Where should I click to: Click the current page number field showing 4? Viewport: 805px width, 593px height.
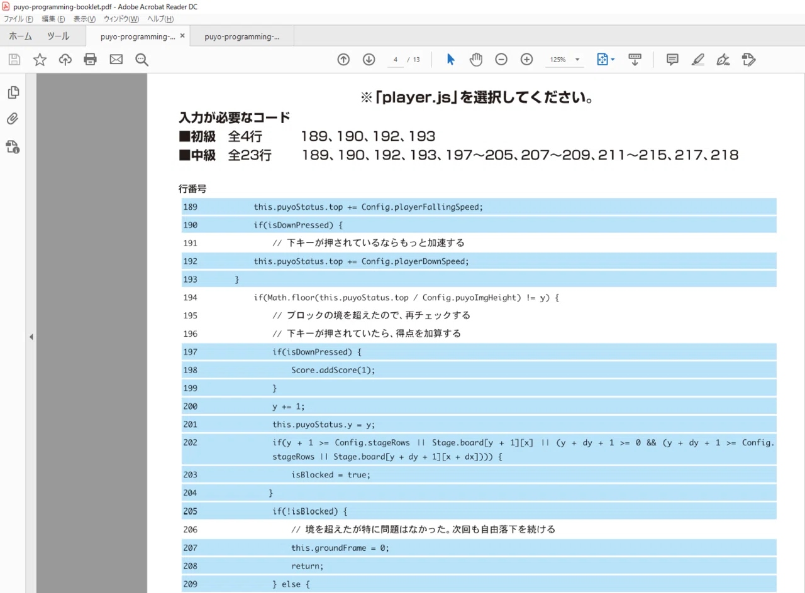[396, 60]
